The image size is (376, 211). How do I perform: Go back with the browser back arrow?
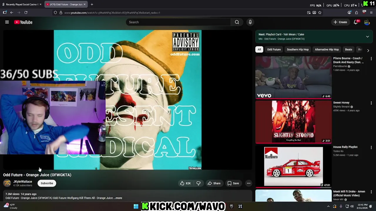click(x=12, y=13)
